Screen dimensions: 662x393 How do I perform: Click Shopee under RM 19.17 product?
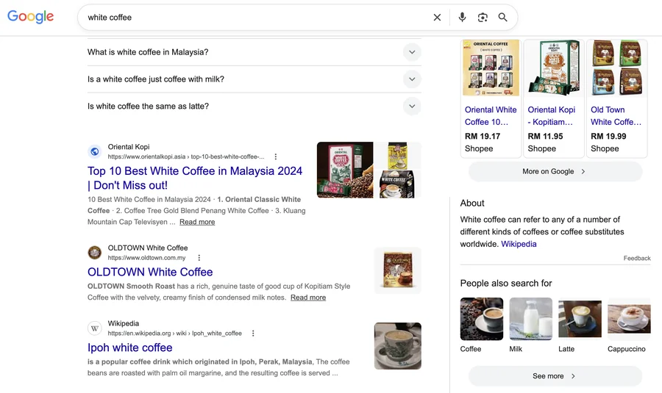[x=479, y=148]
